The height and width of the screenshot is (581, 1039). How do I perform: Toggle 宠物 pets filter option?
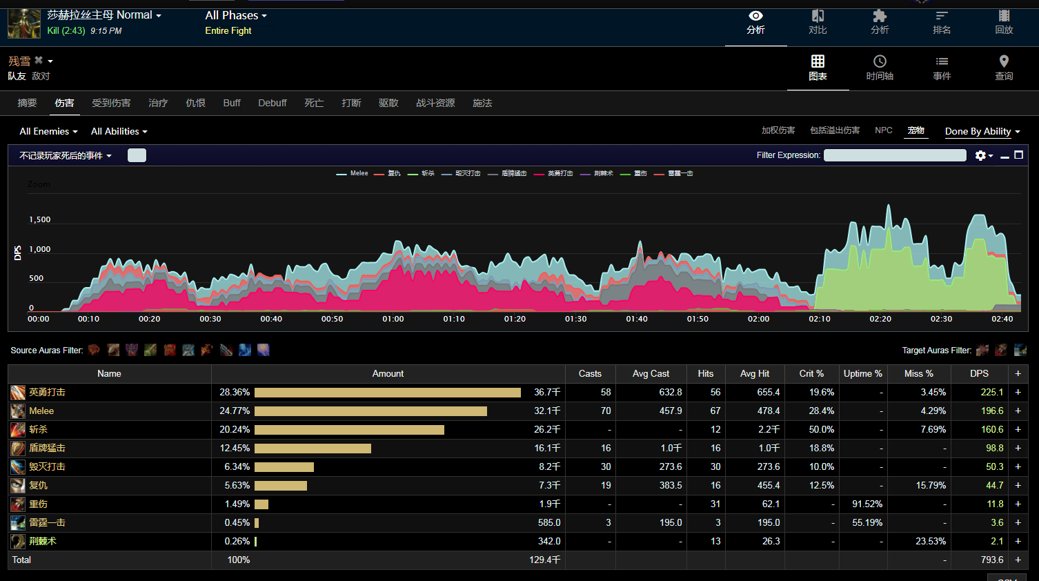tap(916, 130)
